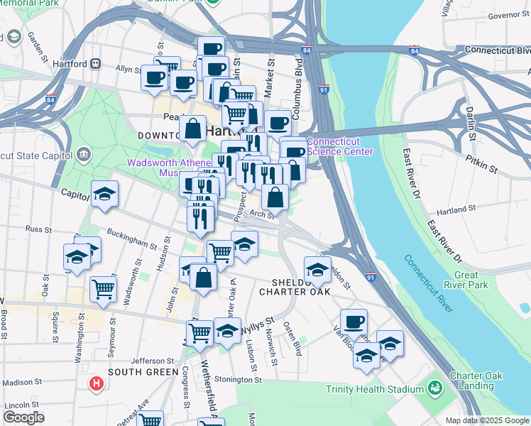531x426 pixels.
Task: Click the Great River Park label
Action: 466,280
